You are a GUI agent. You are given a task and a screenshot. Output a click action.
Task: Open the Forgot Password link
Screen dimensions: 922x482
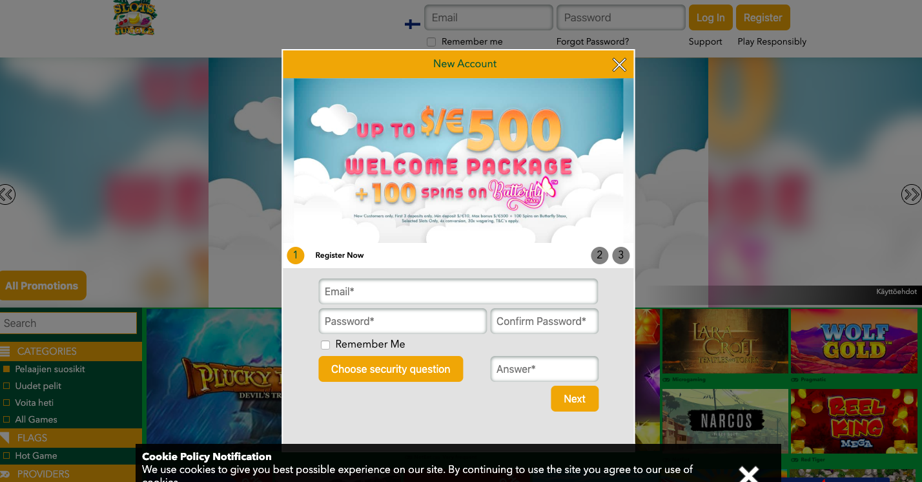pos(593,41)
